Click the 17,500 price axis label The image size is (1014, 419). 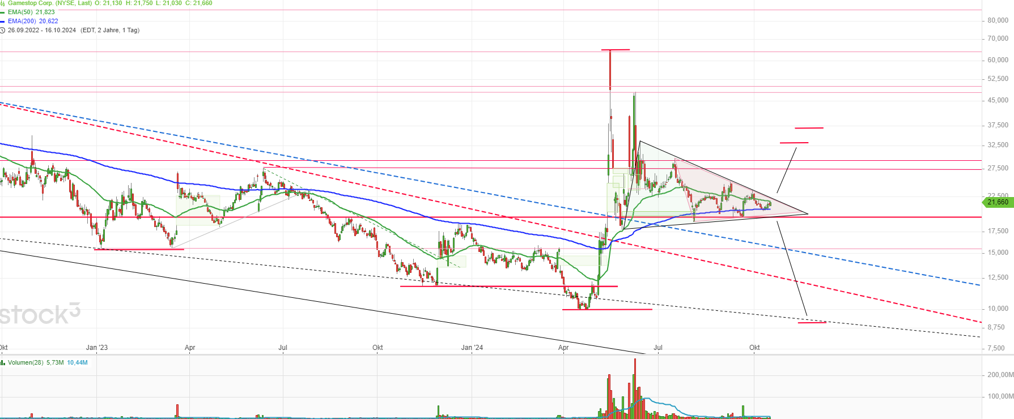998,231
